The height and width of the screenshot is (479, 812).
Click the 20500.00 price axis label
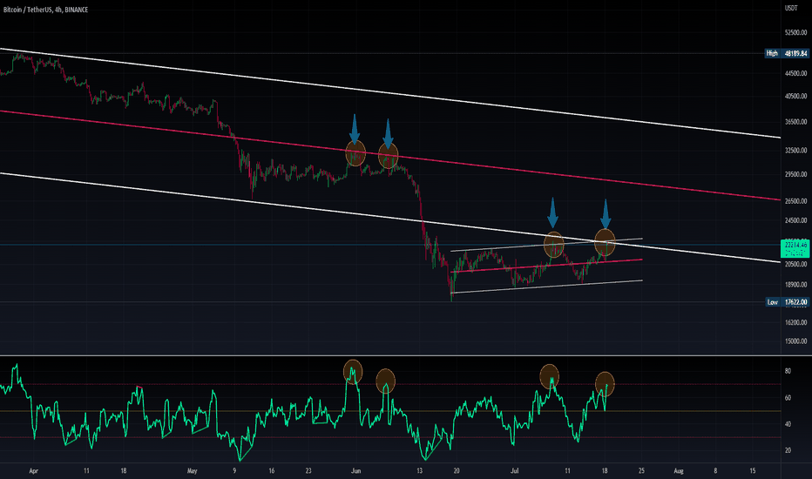[796, 264]
